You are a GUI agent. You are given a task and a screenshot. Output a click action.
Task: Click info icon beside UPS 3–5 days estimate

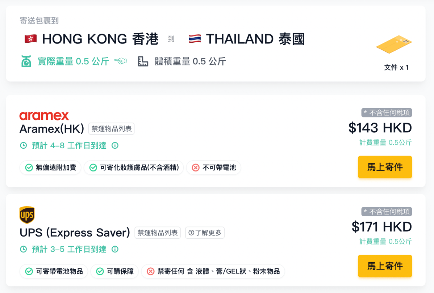pos(115,249)
